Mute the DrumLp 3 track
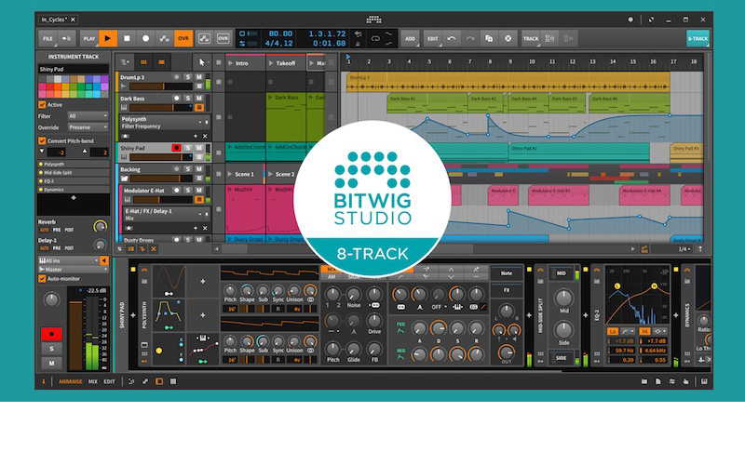 (199, 77)
